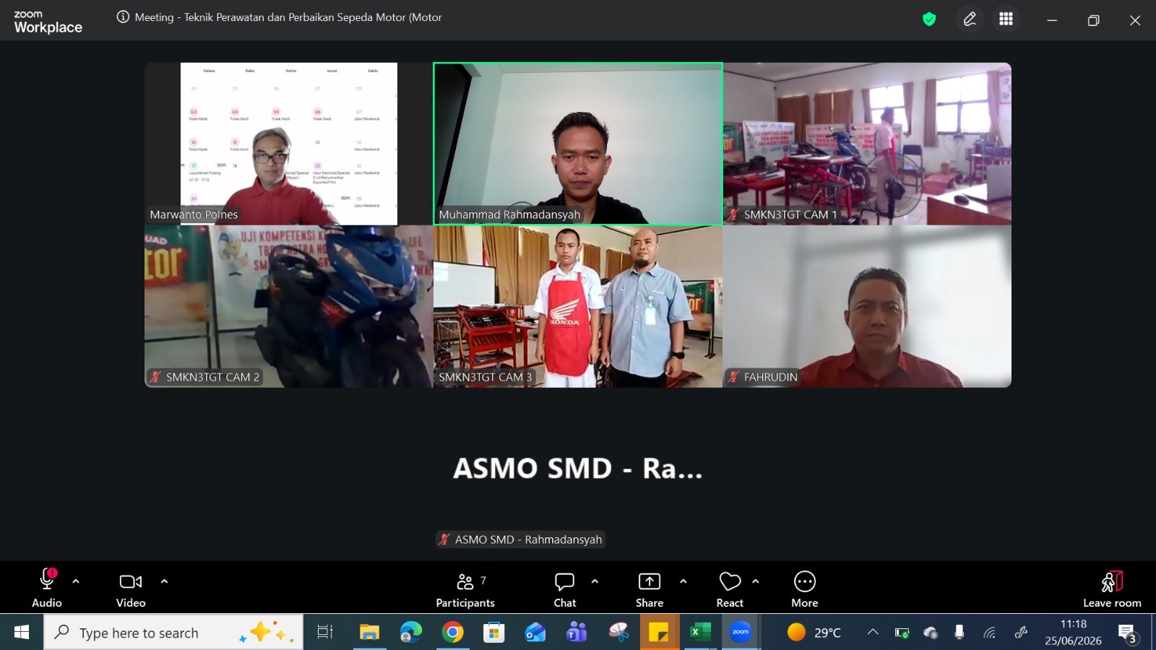Image resolution: width=1156 pixels, height=650 pixels.
Task: Open Sticky Notes from the taskbar
Action: (659, 633)
